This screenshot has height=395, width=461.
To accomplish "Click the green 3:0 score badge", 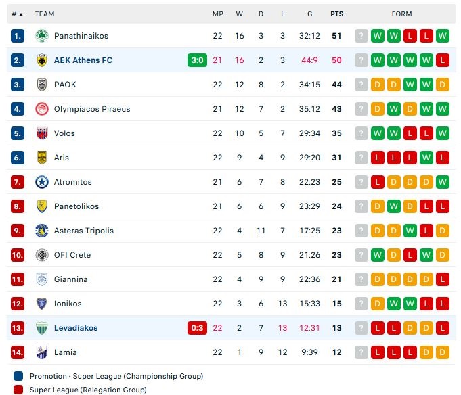I will (197, 60).
